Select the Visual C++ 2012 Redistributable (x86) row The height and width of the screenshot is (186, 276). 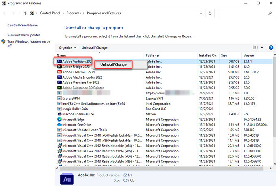pyautogui.click(x=164, y=151)
